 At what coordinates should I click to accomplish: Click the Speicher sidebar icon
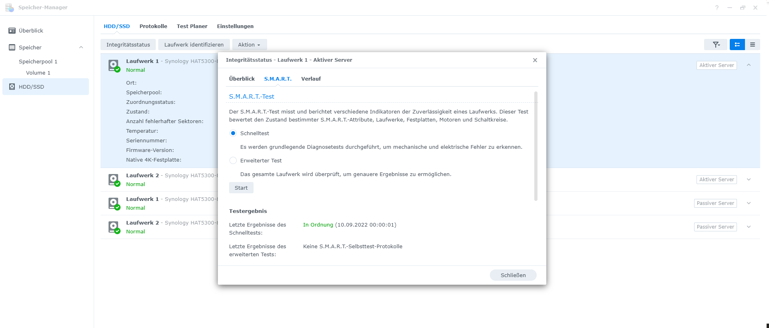click(x=12, y=47)
